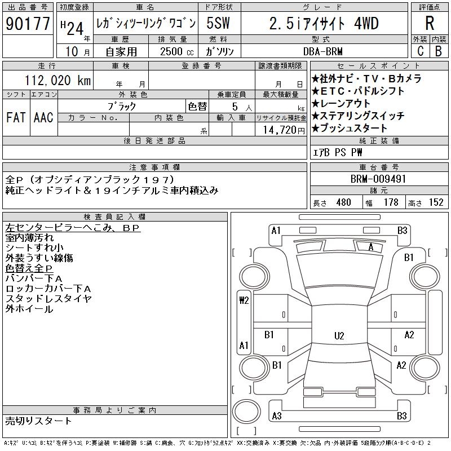Click the damage code legend line
Screen dimensions: 451x451
click(x=218, y=443)
